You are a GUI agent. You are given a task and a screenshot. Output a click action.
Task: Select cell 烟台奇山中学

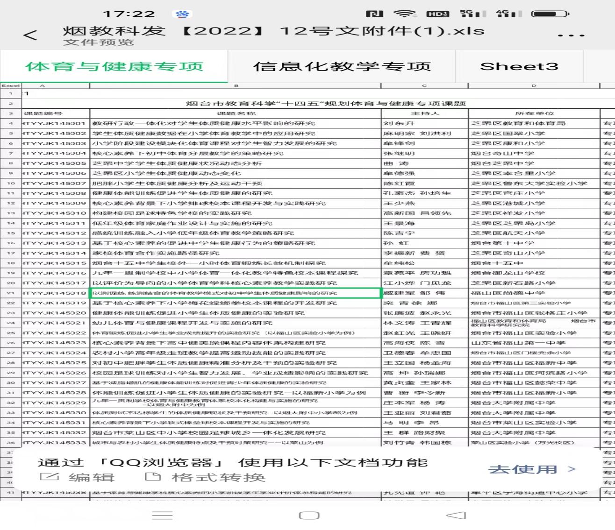534,153
